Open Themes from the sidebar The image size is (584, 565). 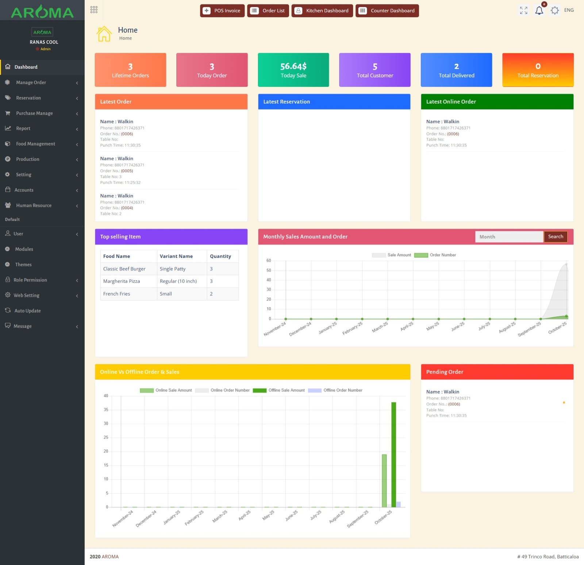pos(23,264)
